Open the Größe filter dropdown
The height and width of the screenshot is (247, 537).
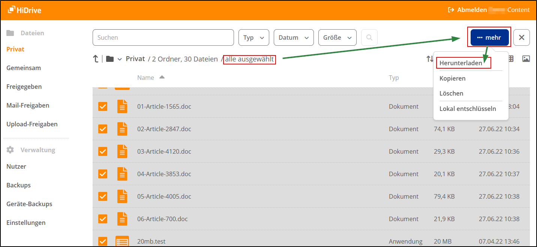click(x=337, y=37)
